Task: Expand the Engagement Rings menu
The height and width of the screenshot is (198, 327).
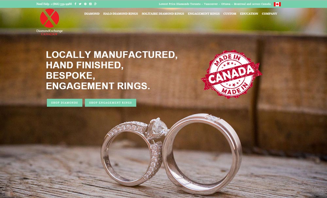Action: 204,13
